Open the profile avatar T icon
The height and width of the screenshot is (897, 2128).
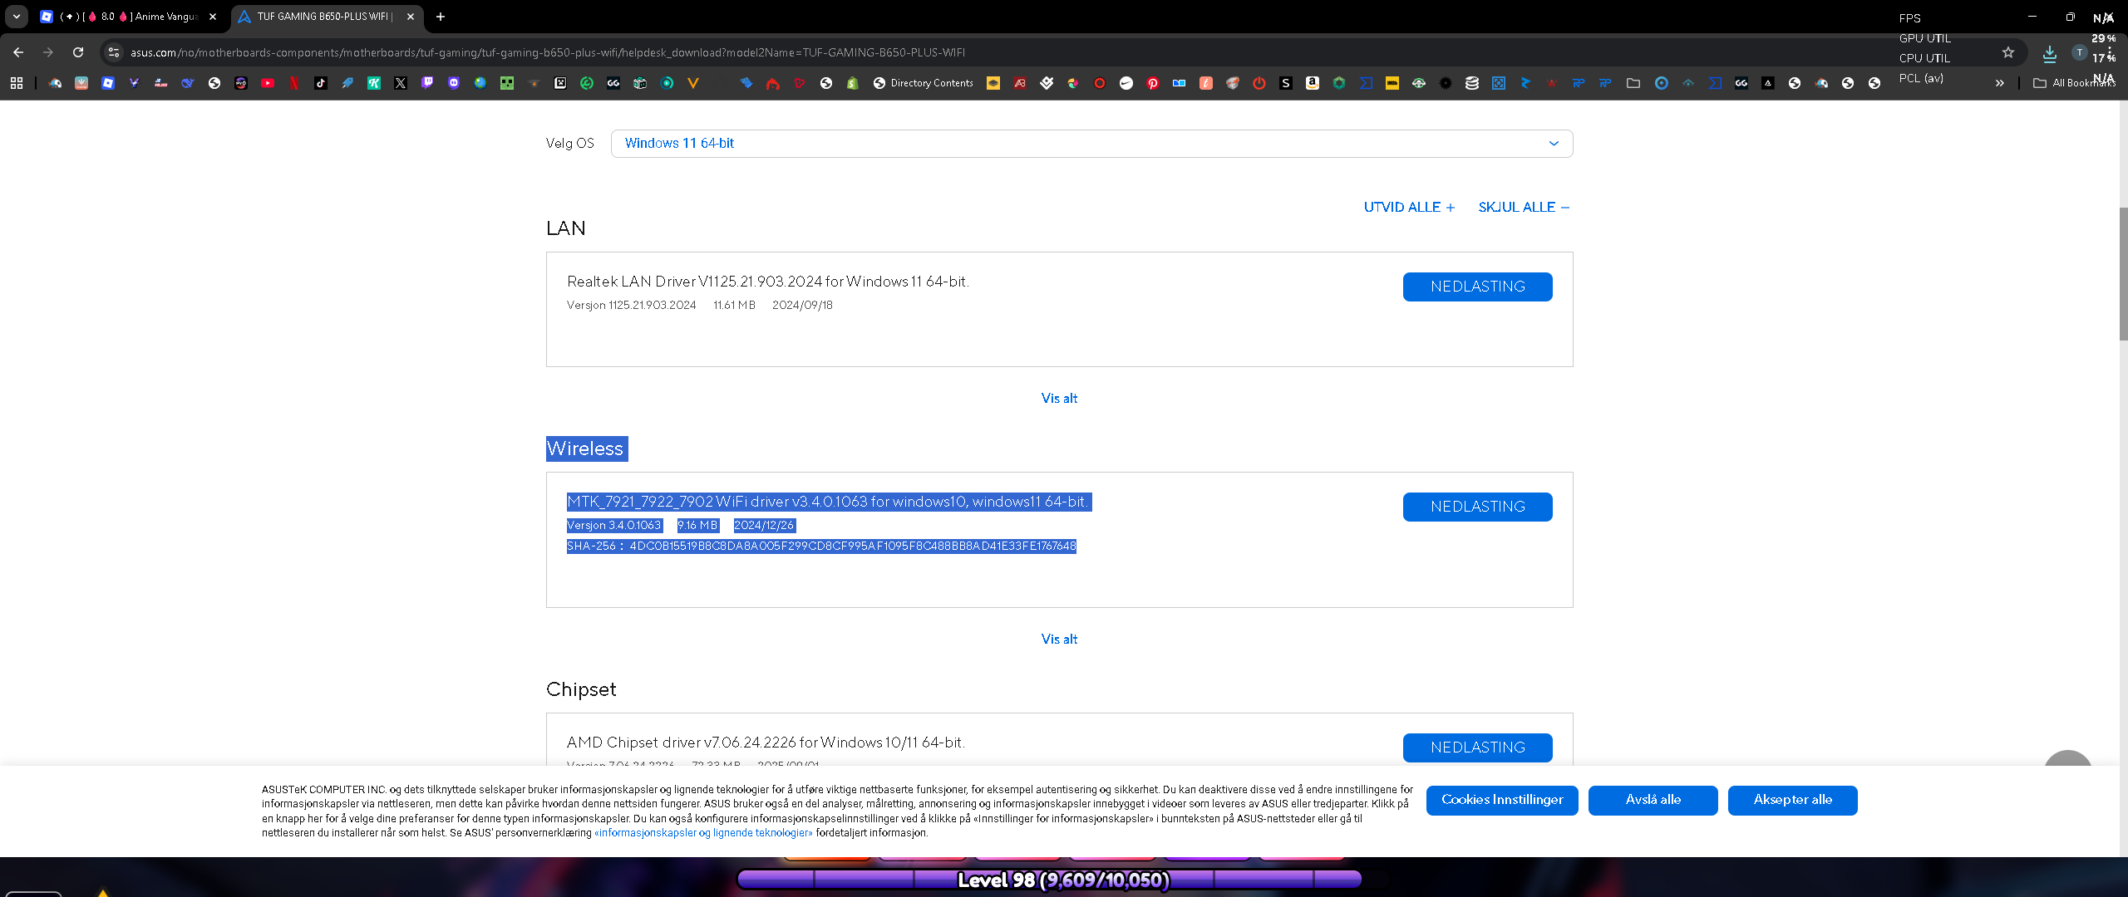[x=2079, y=52]
